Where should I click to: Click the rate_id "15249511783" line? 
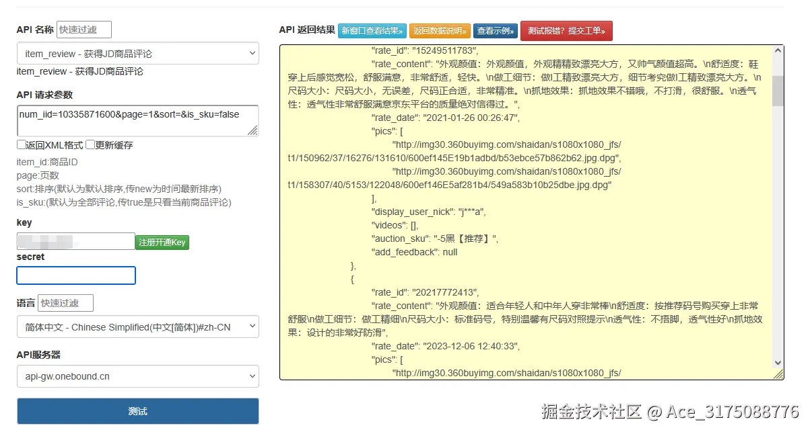pos(425,50)
